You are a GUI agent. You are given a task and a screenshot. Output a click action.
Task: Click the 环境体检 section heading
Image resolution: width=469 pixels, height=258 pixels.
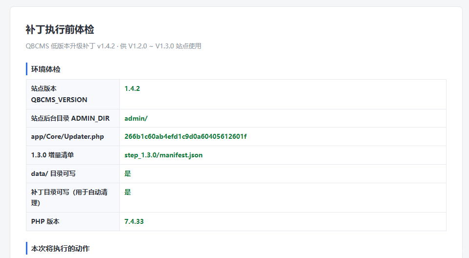coord(46,69)
